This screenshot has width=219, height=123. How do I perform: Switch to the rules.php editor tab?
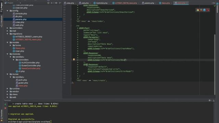pyautogui.click(x=70, y=3)
